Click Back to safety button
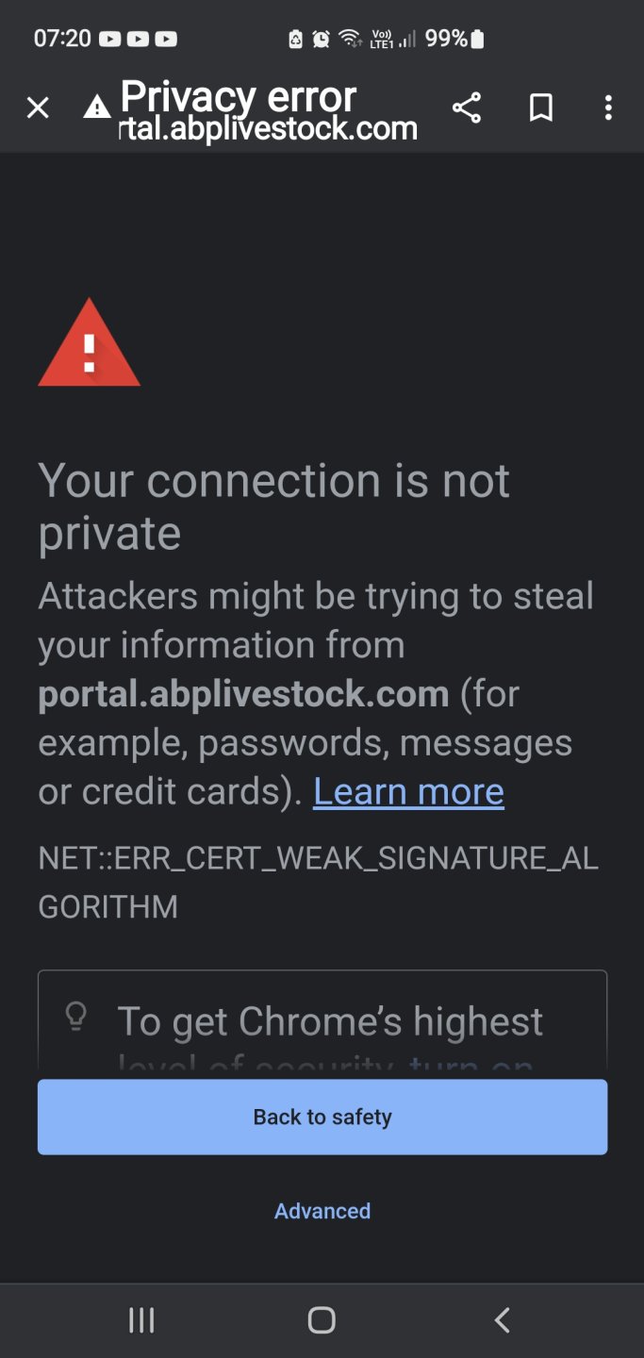 click(x=322, y=1117)
